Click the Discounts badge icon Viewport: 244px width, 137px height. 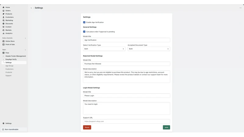tap(3, 24)
